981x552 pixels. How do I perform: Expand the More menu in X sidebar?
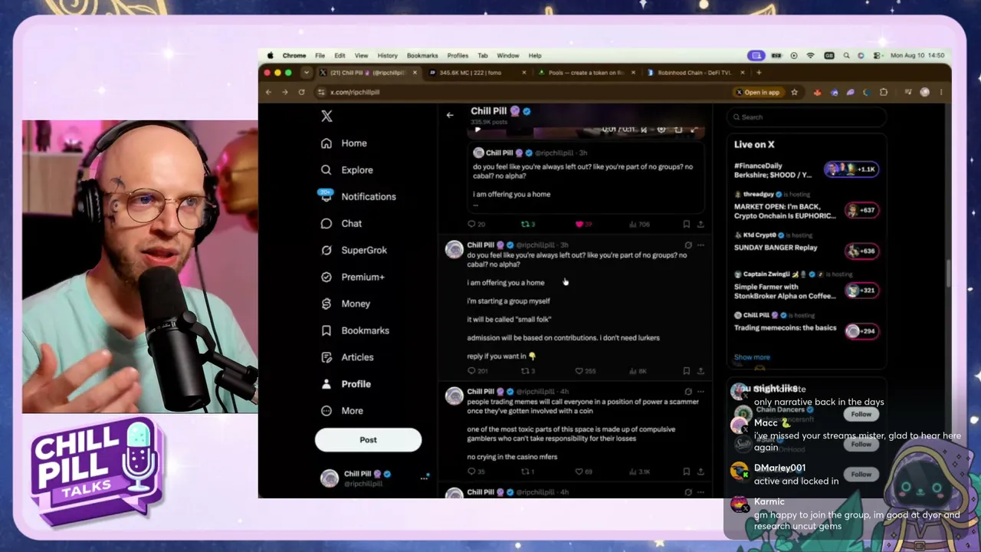pyautogui.click(x=342, y=411)
